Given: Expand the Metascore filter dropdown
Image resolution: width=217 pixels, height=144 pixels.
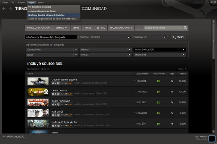Looking at the screenshot, I should (x=159, y=55).
